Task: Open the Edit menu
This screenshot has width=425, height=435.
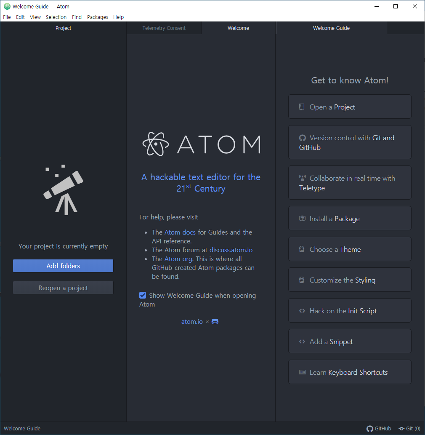Action: click(x=20, y=17)
